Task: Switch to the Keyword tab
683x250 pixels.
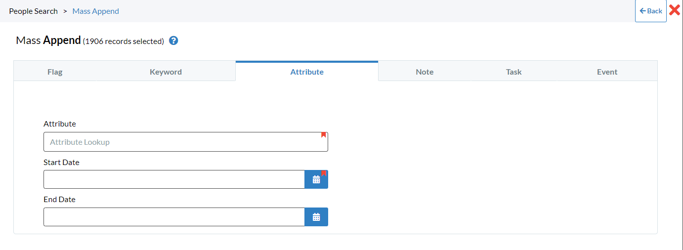Action: pos(166,72)
